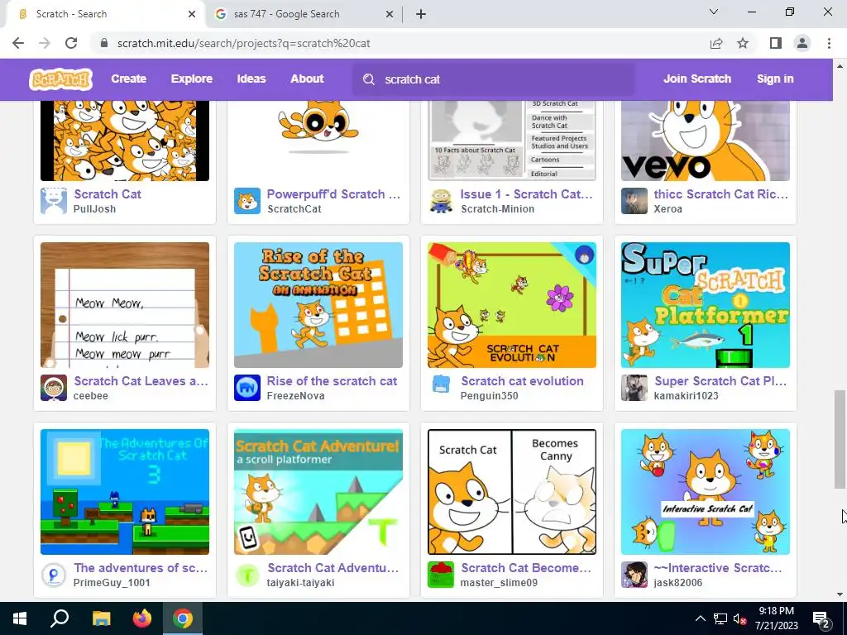Open master_slime09 user avatar
The width and height of the screenshot is (847, 635).
[441, 575]
